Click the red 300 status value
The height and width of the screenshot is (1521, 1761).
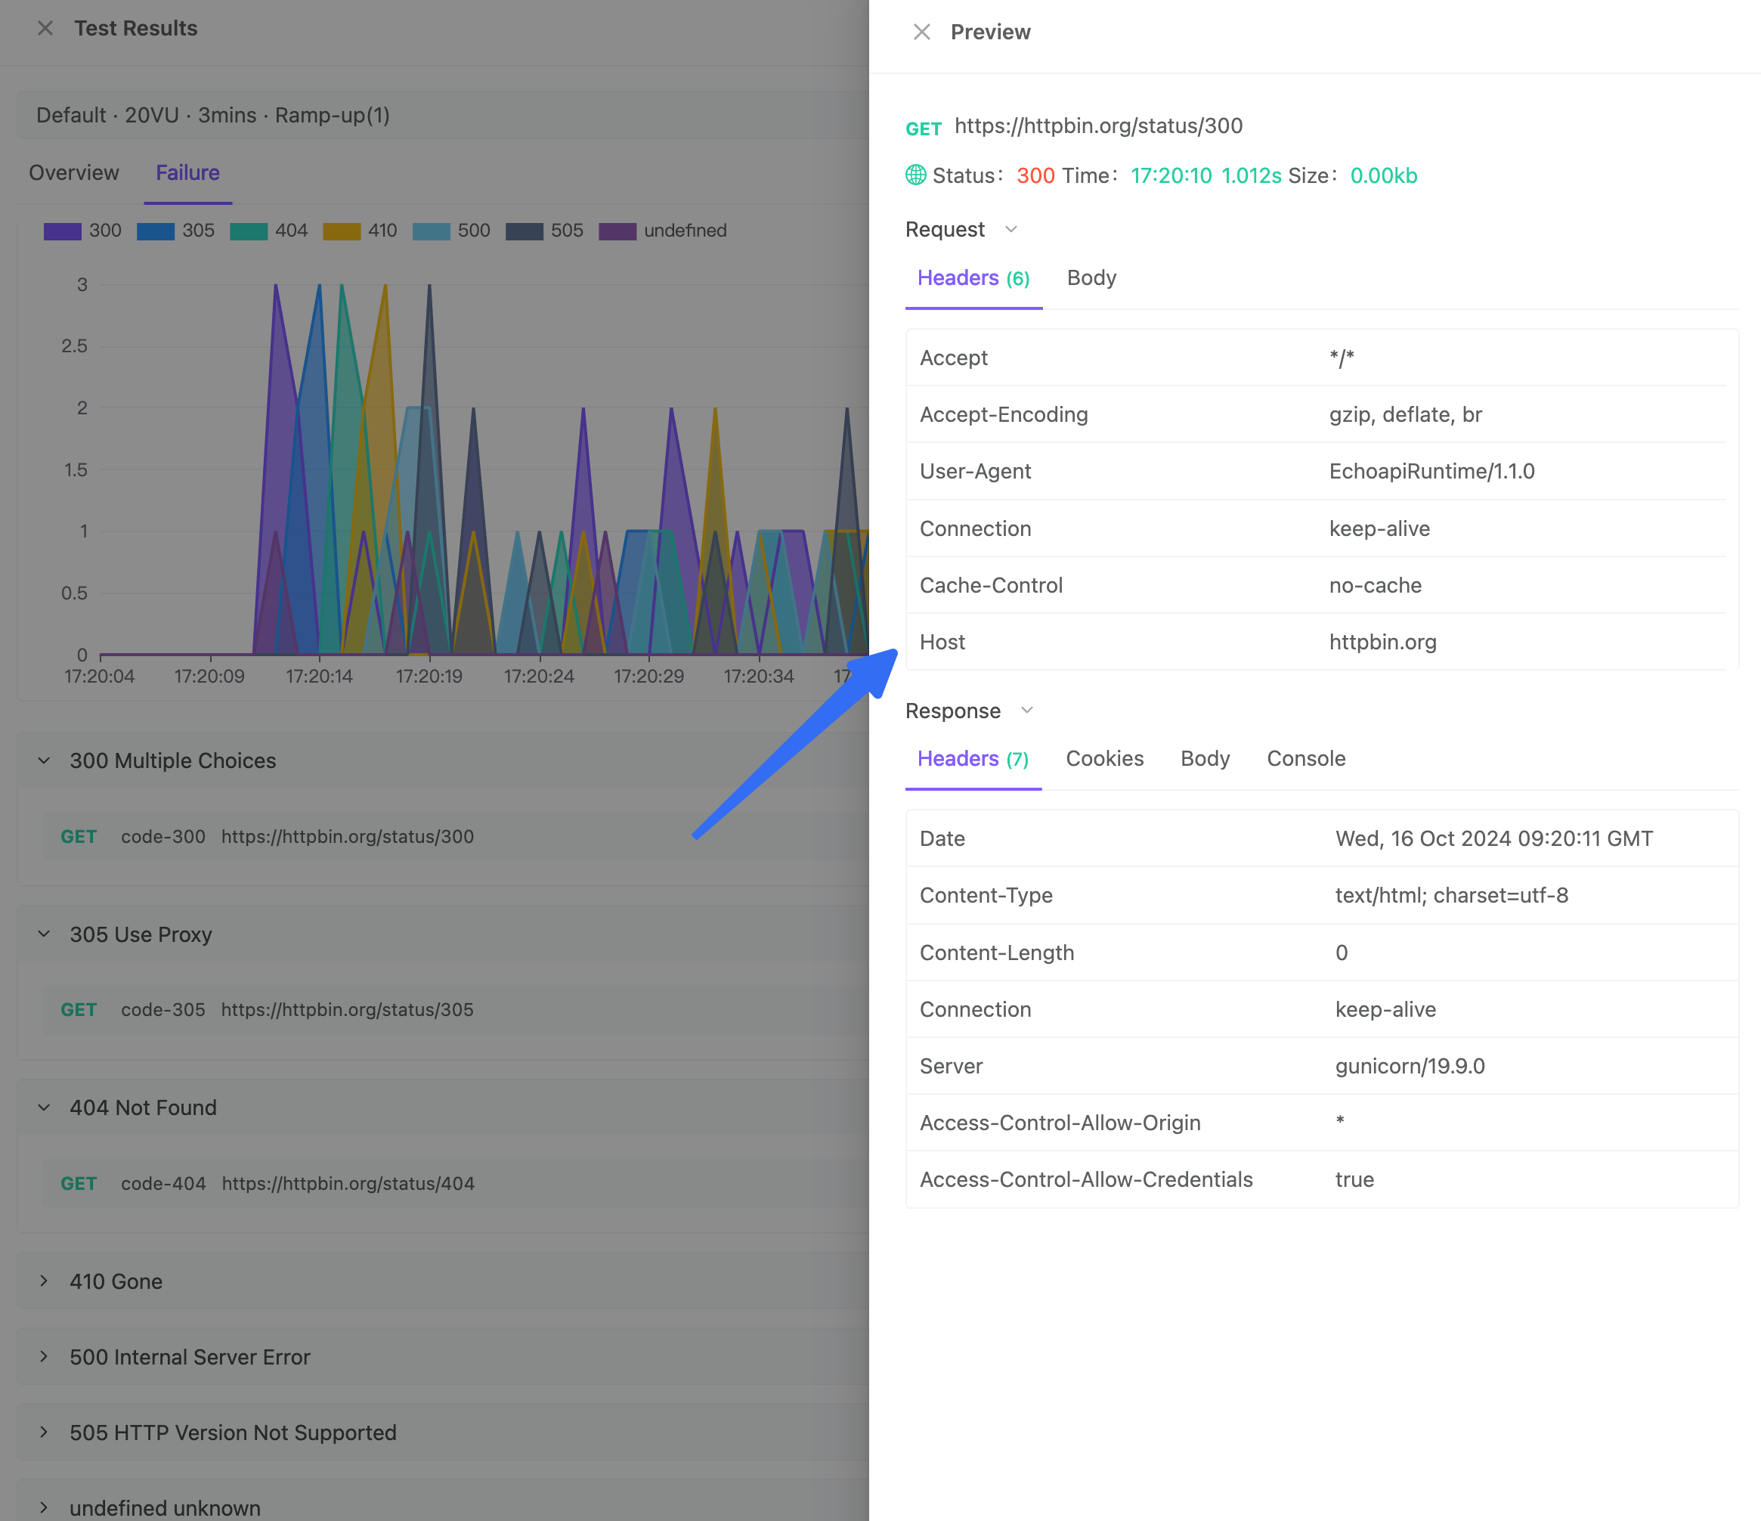coord(1035,175)
